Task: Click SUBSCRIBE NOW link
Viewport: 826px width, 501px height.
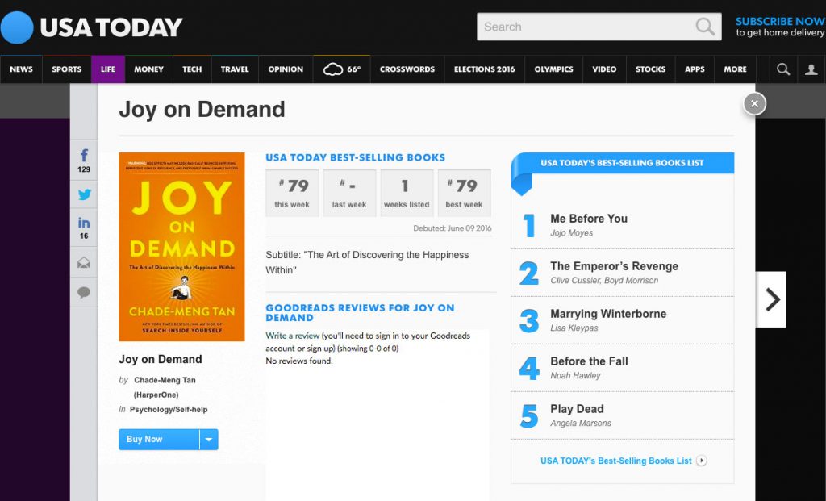Action: click(x=780, y=22)
